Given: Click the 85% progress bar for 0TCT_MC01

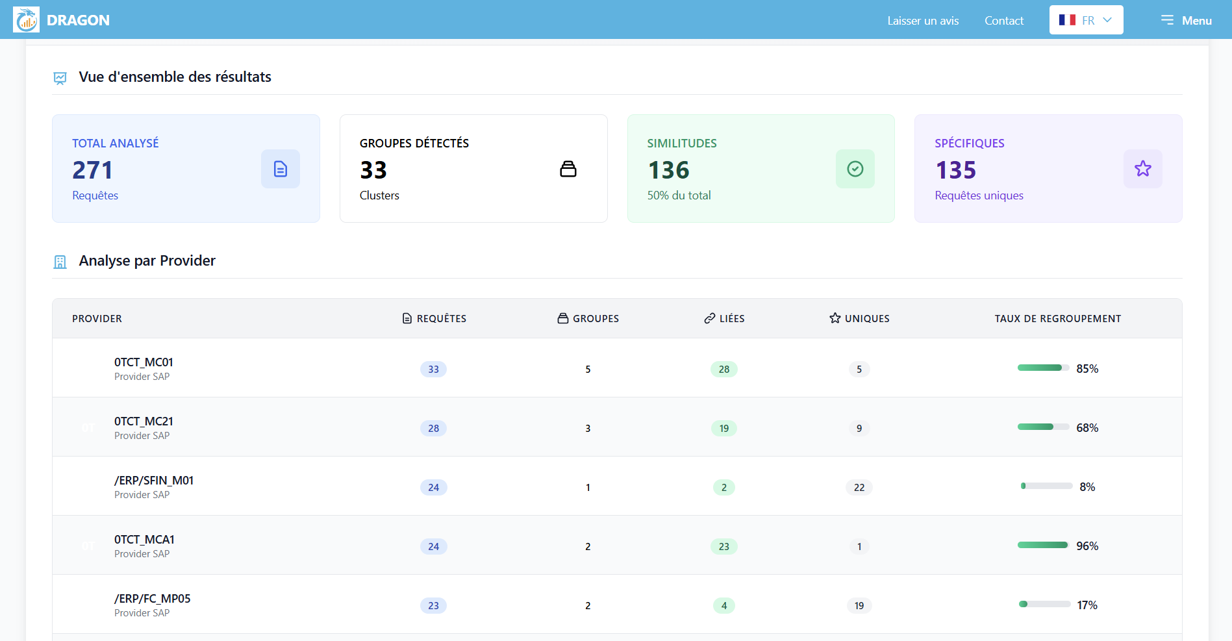Looking at the screenshot, I should [x=1043, y=368].
